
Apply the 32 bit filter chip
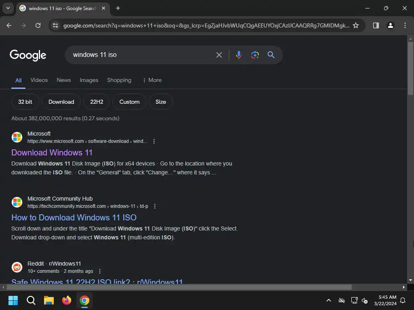coord(25,102)
